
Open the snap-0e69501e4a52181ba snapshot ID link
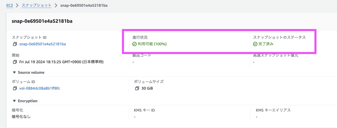[42, 44]
